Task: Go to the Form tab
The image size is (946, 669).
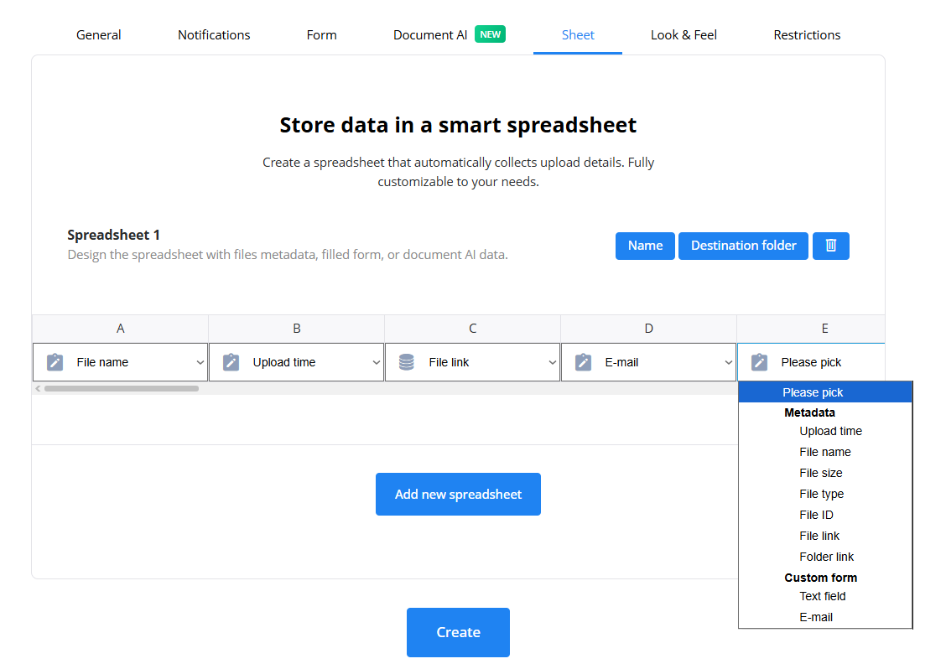Action: (321, 35)
